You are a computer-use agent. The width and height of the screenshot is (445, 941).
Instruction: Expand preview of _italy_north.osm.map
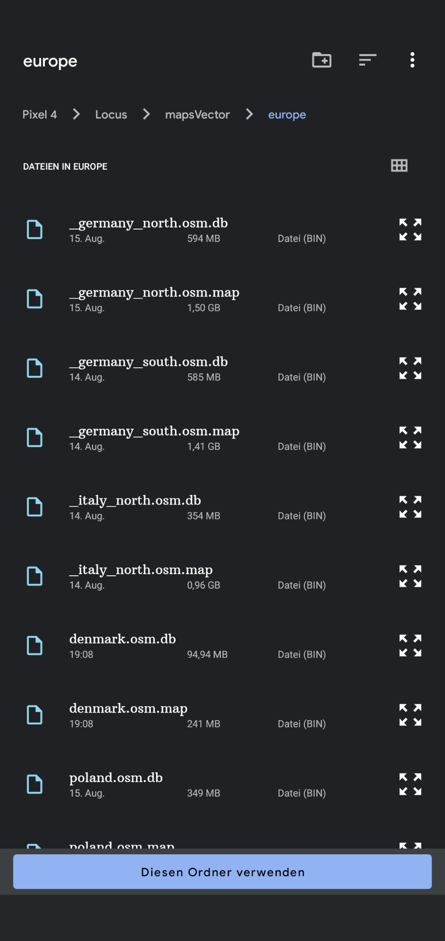click(410, 576)
